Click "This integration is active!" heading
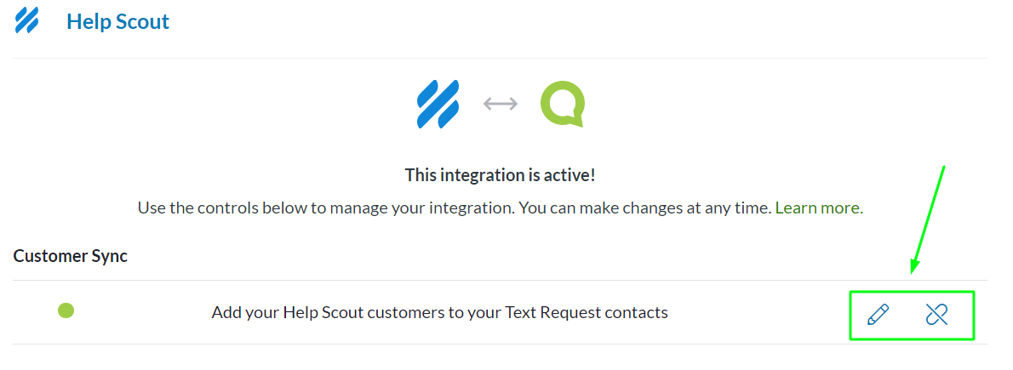 tap(500, 175)
